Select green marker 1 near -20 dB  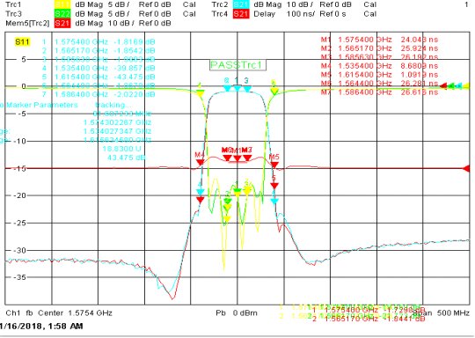point(237,191)
